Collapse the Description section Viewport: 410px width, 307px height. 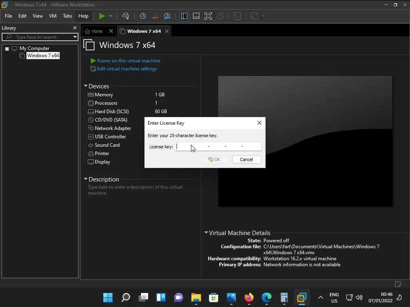point(86,179)
